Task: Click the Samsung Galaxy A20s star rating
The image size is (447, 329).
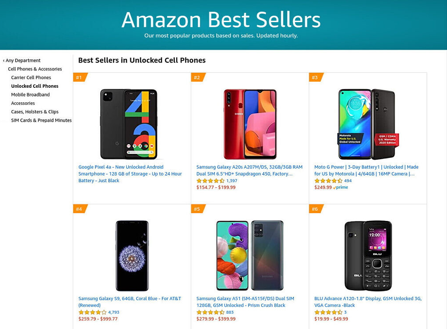Action: pyautogui.click(x=210, y=180)
